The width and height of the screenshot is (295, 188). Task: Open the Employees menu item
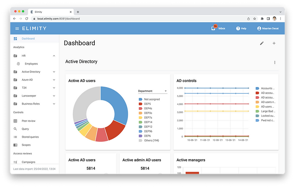[x=35, y=64]
